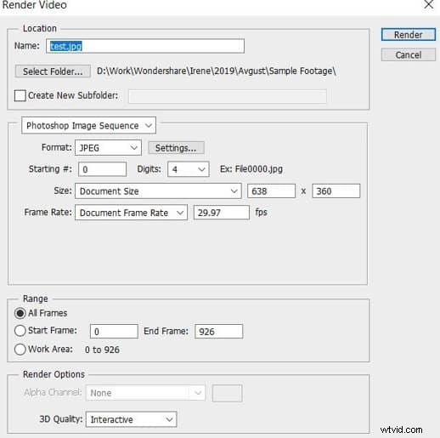
Task: Open the Select Folder browser
Action: tap(53, 71)
